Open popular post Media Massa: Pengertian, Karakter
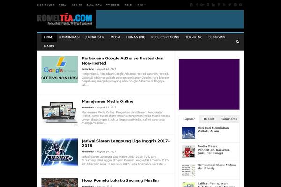 tap(214, 150)
